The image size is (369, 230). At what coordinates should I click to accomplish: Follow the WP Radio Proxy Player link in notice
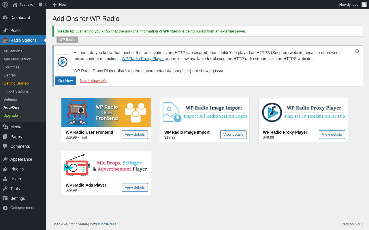(143, 59)
